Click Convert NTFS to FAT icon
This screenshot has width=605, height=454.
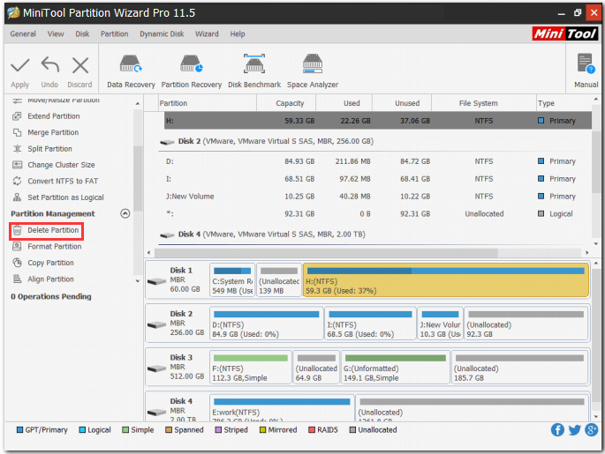click(17, 181)
